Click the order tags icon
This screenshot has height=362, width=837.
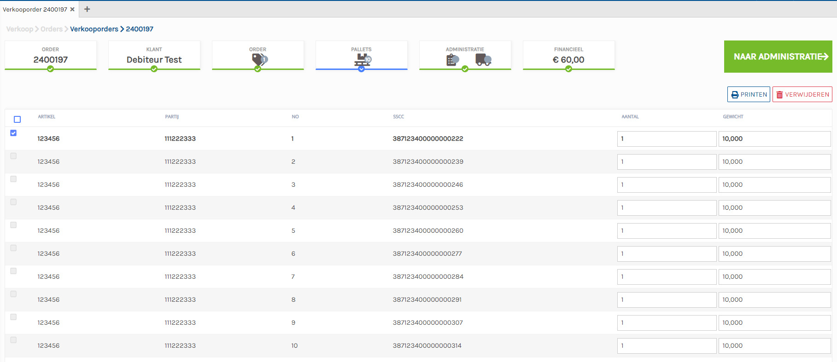[259, 59]
